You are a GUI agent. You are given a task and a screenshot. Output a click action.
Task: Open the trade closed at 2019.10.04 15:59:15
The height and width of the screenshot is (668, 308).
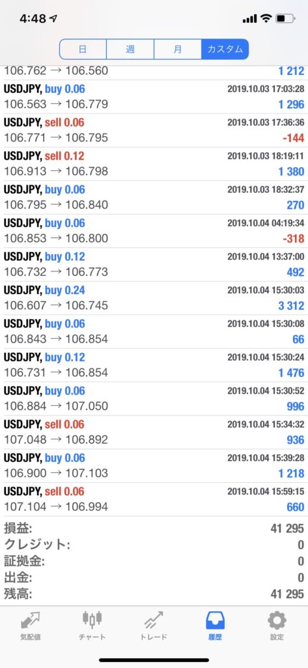coord(154,499)
